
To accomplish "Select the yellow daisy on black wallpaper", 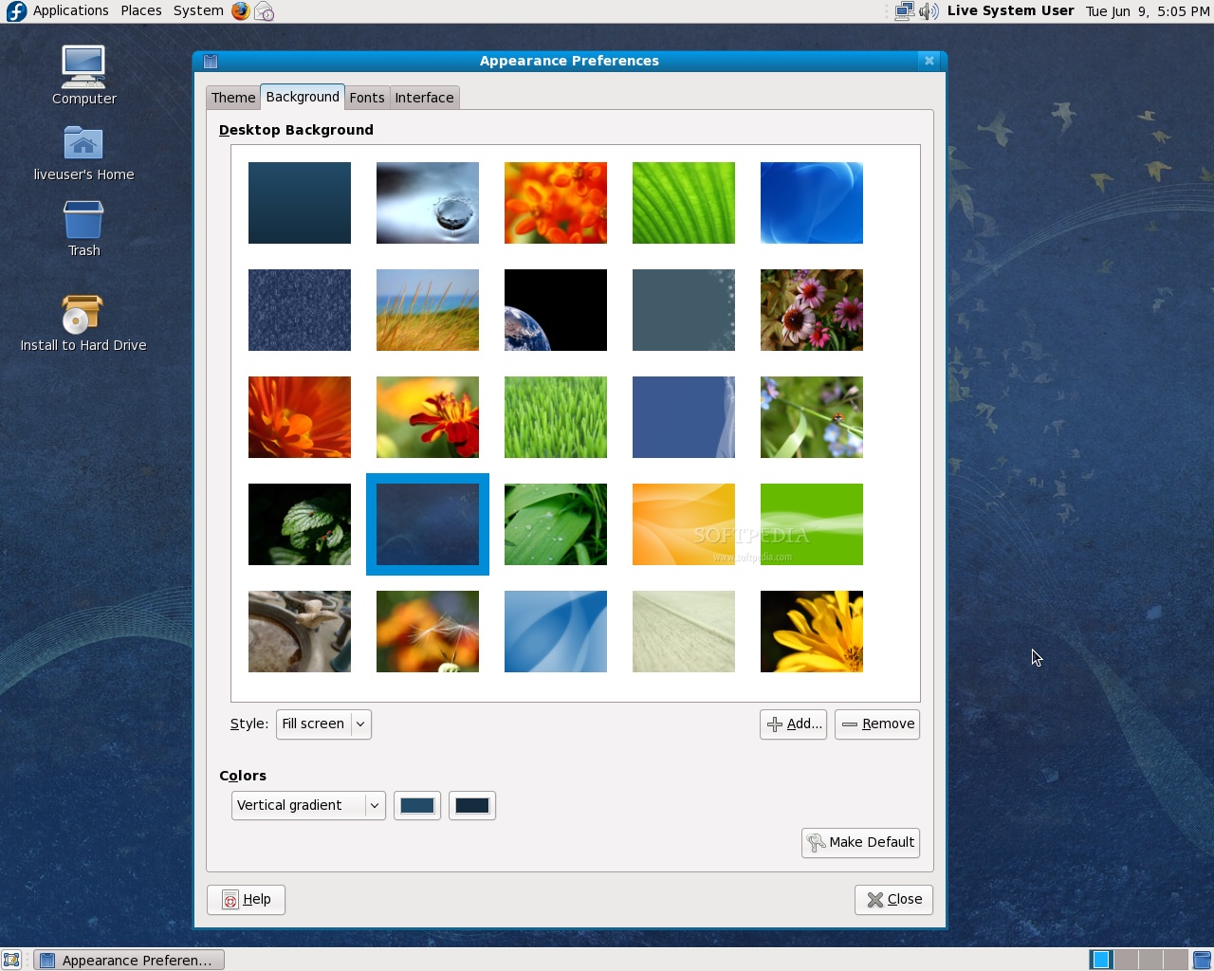I will [812, 632].
